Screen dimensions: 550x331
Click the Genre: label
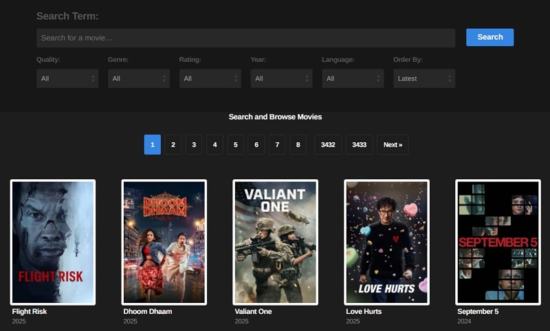tap(118, 60)
